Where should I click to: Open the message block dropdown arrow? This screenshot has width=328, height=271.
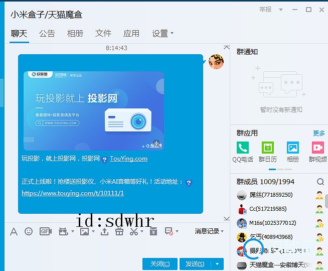click(177, 231)
